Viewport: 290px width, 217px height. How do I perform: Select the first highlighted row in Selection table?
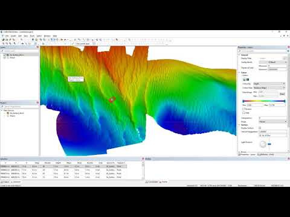(x=63, y=166)
